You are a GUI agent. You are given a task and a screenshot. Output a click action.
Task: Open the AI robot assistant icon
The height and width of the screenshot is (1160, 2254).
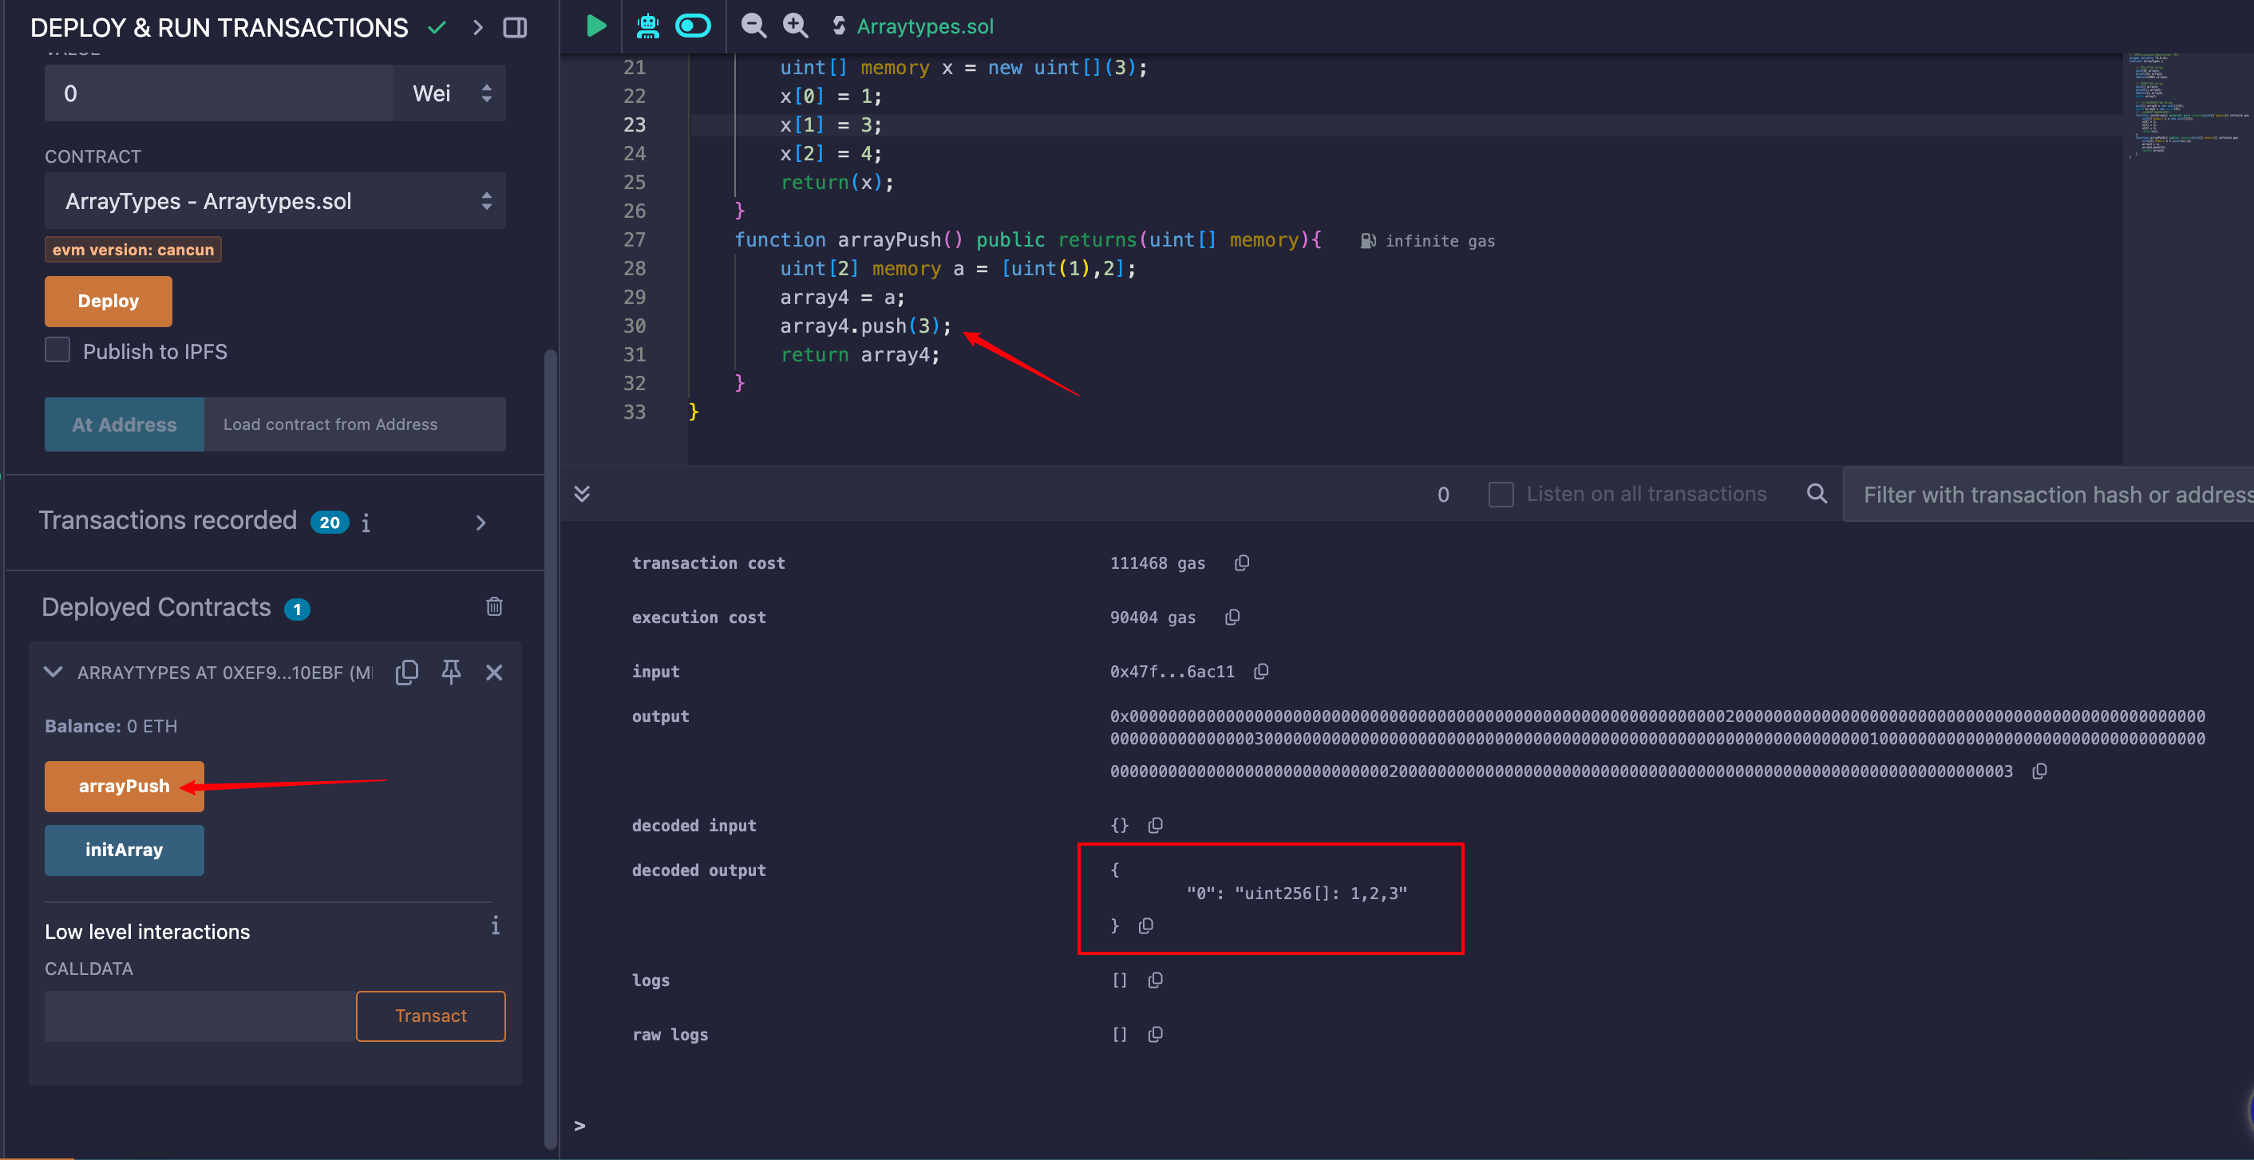point(647,26)
